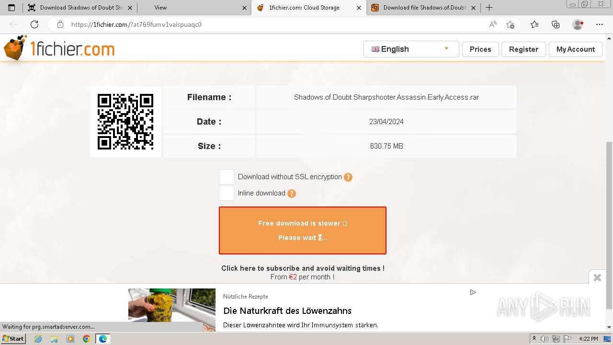Open the Read aloud icon in address bar
The height and width of the screenshot is (345, 613).
coord(493,24)
